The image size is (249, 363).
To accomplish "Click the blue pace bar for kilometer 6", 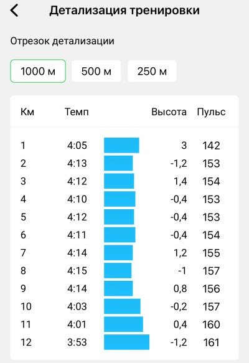I will (120, 235).
